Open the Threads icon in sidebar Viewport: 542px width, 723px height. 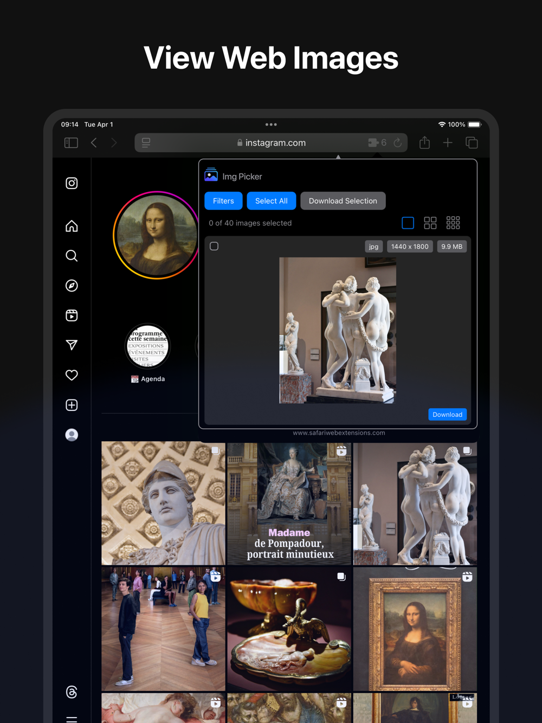pyautogui.click(x=72, y=692)
